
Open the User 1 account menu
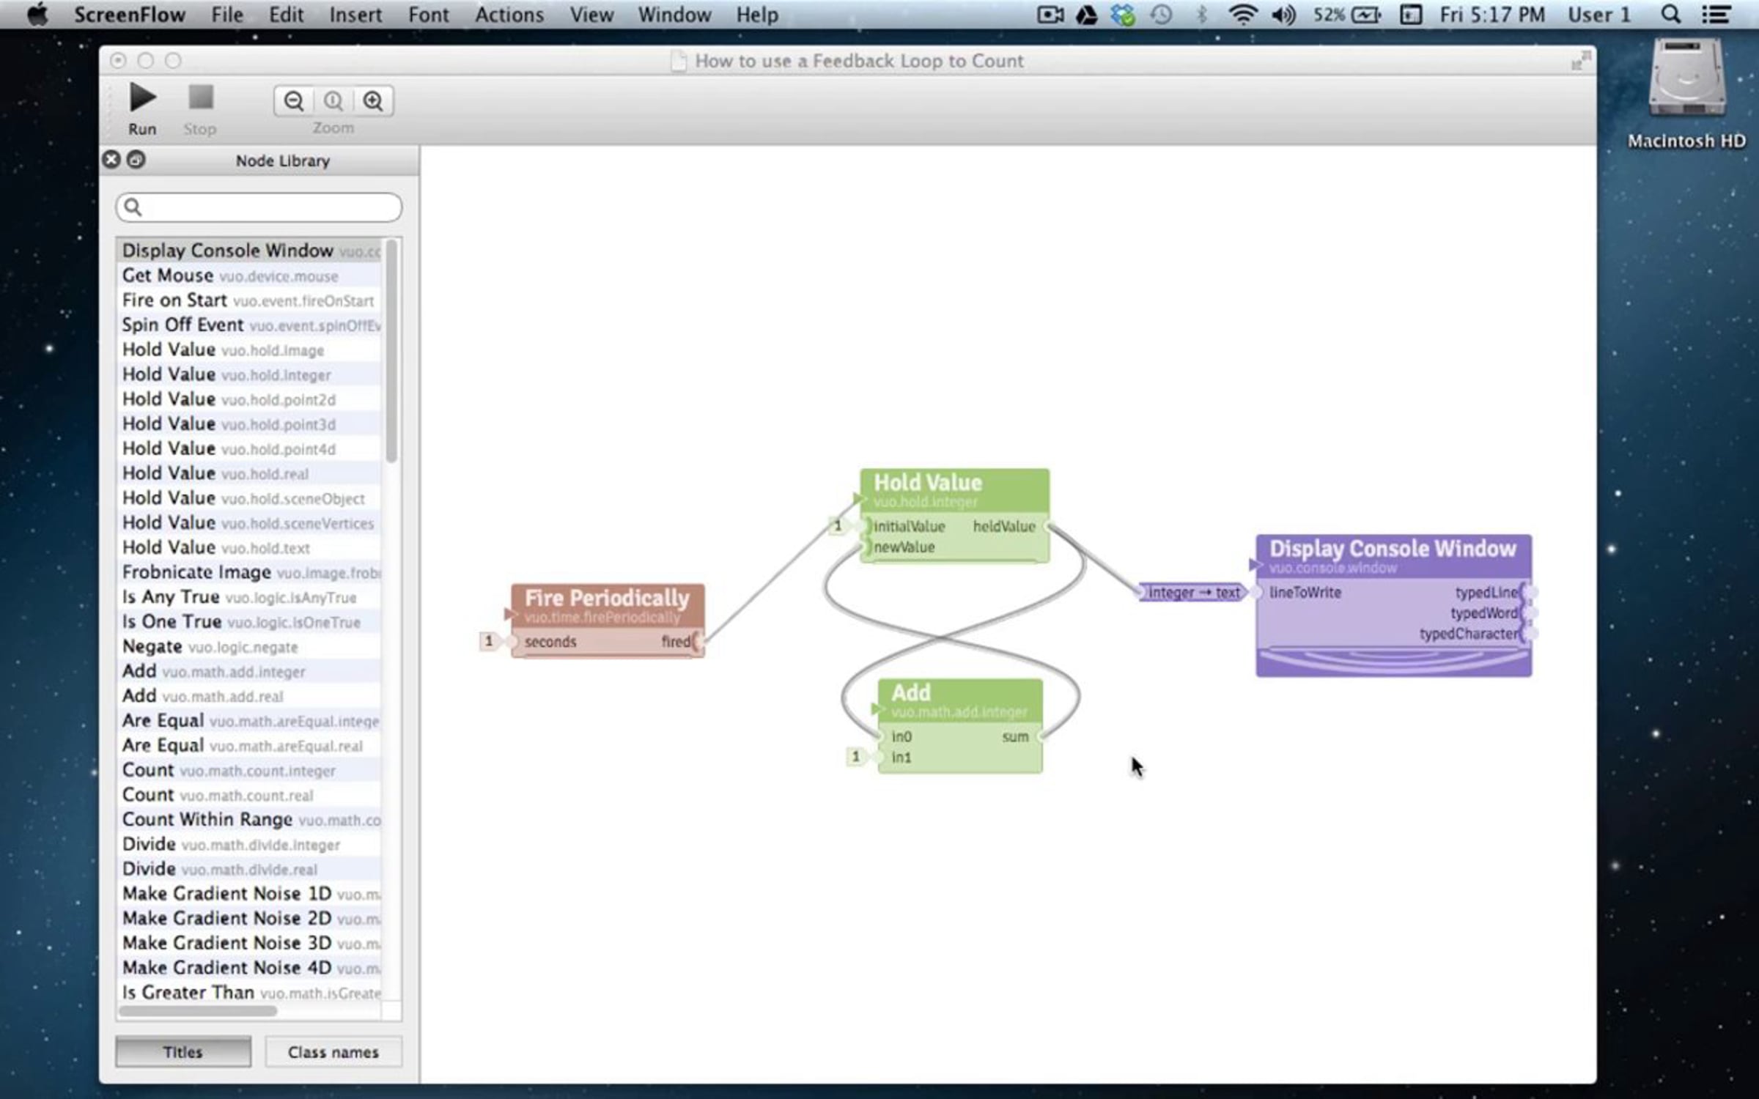tap(1598, 15)
